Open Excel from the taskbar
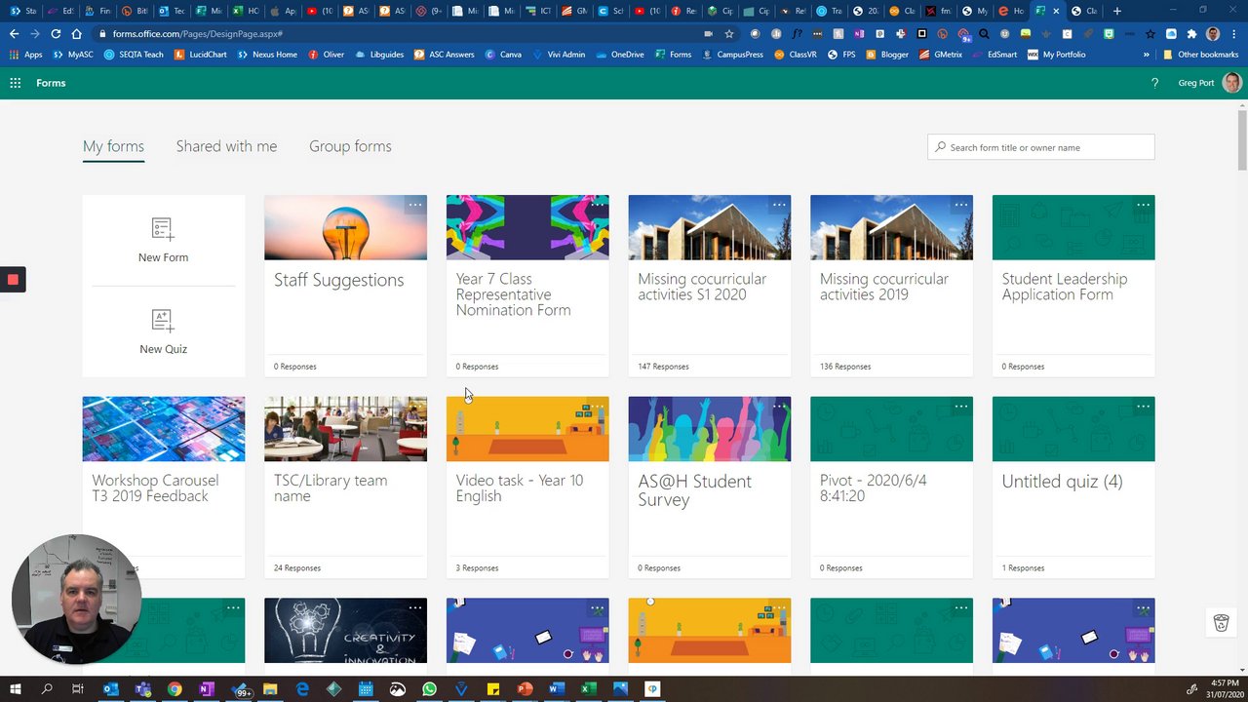 click(589, 689)
